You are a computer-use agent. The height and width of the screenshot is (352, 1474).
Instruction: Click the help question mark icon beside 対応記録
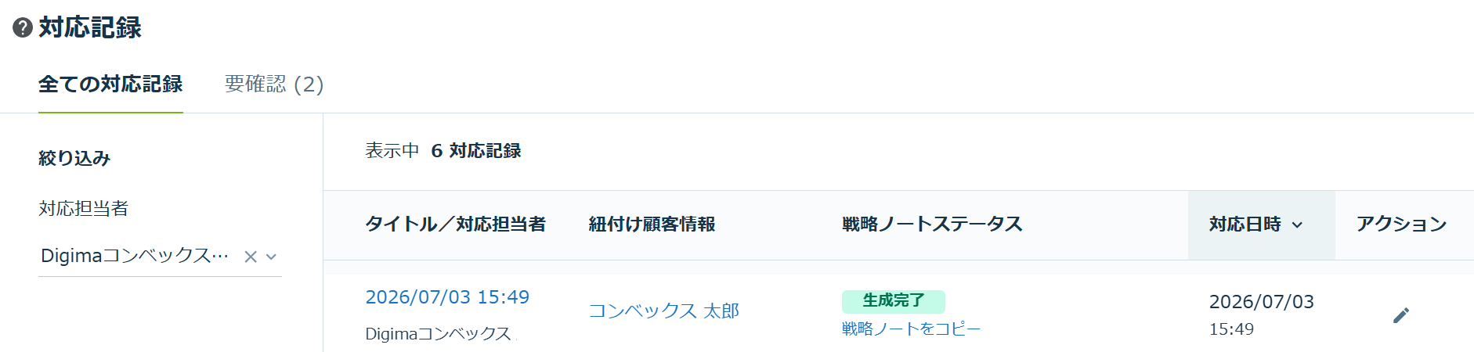point(23,28)
